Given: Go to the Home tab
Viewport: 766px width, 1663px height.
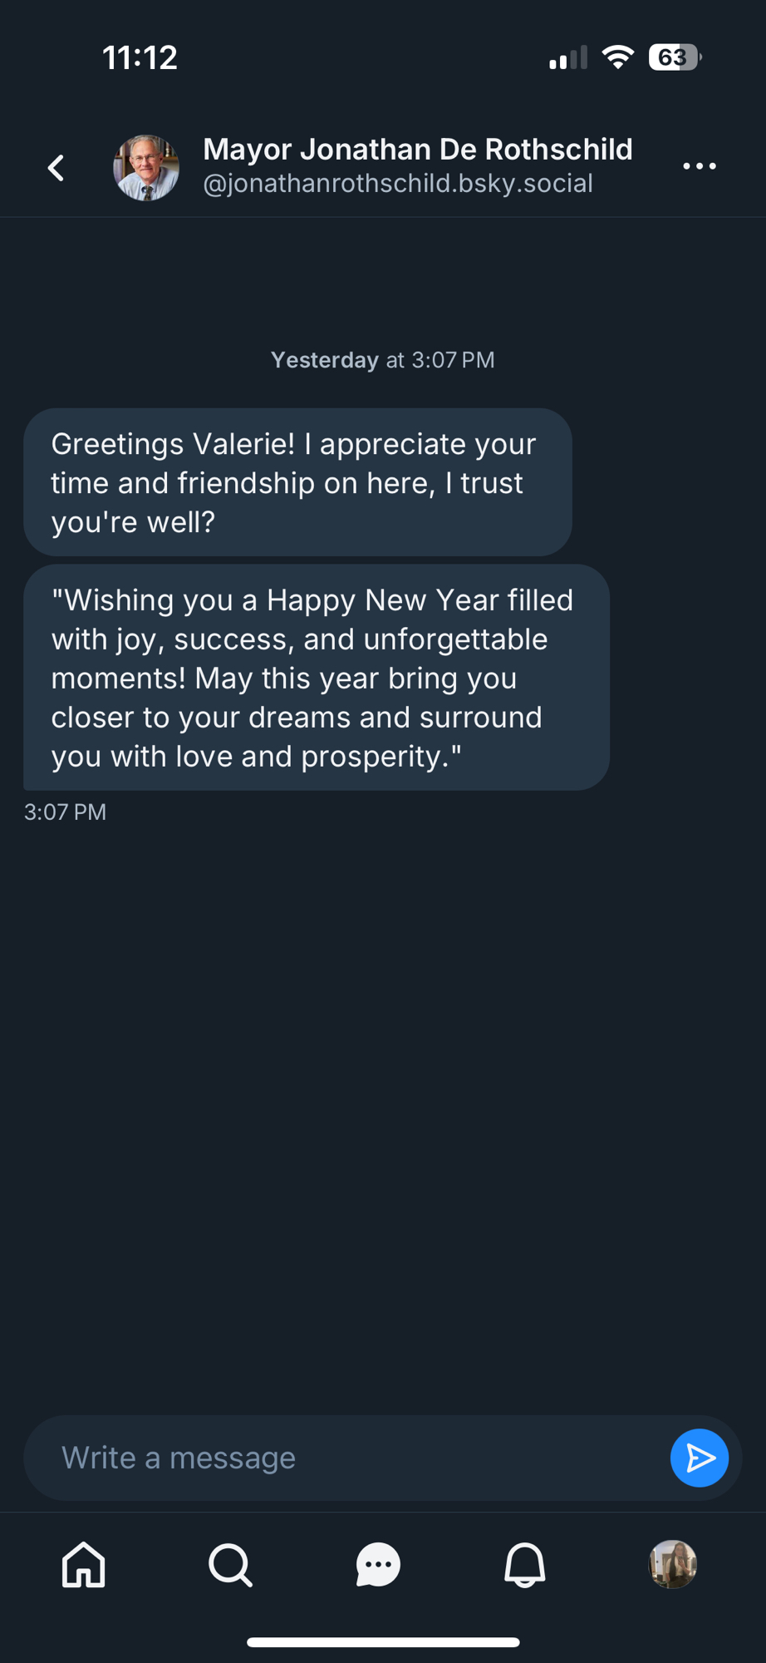Looking at the screenshot, I should point(84,1565).
